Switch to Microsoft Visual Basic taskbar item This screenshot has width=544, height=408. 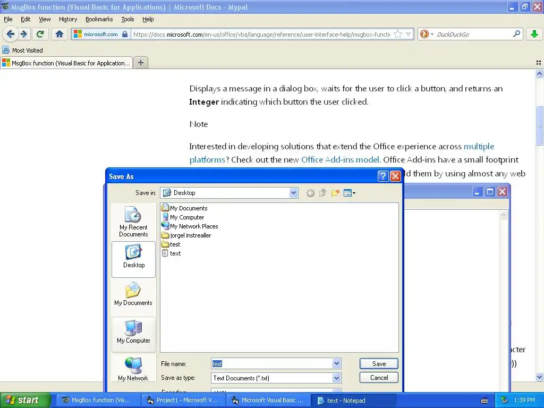pos(269,401)
